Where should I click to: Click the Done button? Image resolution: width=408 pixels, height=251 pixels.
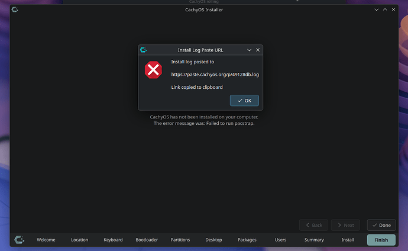tap(381, 225)
